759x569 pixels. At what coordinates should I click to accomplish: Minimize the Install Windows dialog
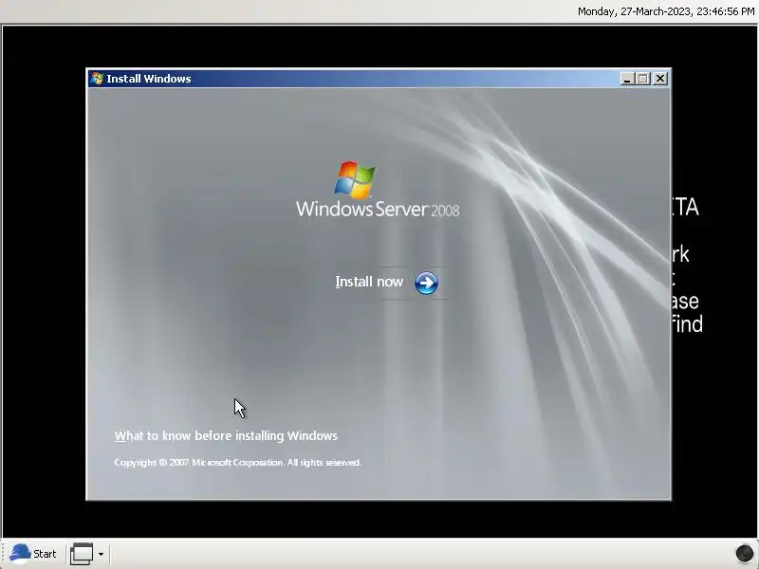pyautogui.click(x=627, y=79)
